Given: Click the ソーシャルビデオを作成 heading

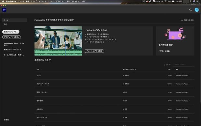Looking at the screenshot, I should click(95, 30).
